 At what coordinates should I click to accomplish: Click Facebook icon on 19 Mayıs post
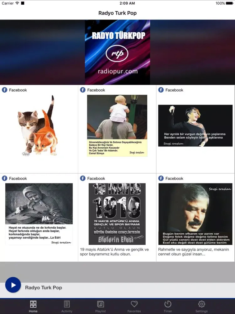pos(83,178)
